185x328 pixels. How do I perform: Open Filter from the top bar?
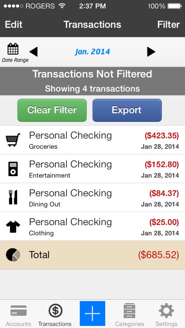click(x=168, y=24)
